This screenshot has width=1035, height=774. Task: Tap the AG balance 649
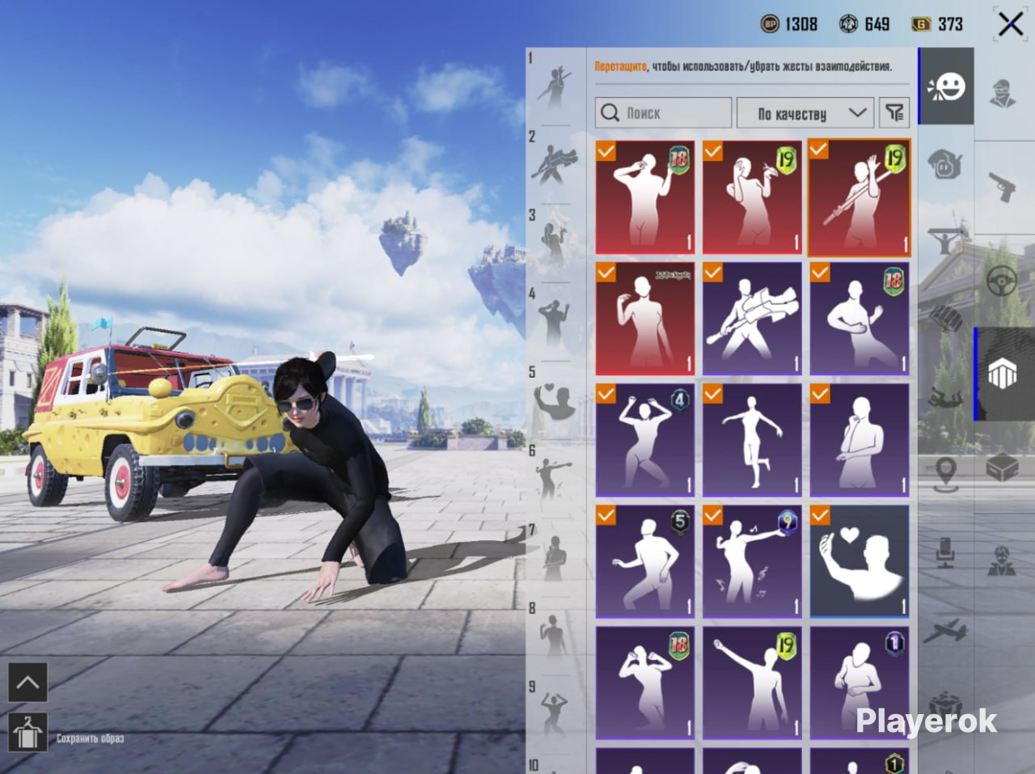coord(864,24)
